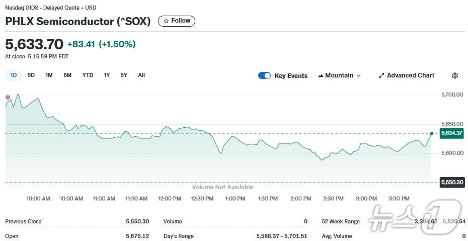Click the star icon in Follow button
The height and width of the screenshot is (241, 468).
click(x=166, y=21)
